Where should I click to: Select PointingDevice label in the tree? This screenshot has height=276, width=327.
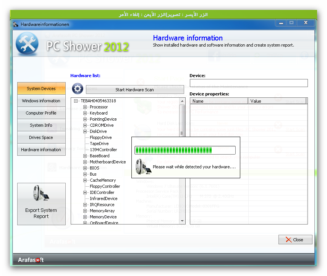tap(103, 119)
